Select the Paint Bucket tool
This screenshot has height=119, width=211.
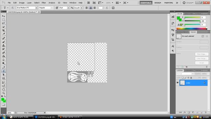coord(4,56)
